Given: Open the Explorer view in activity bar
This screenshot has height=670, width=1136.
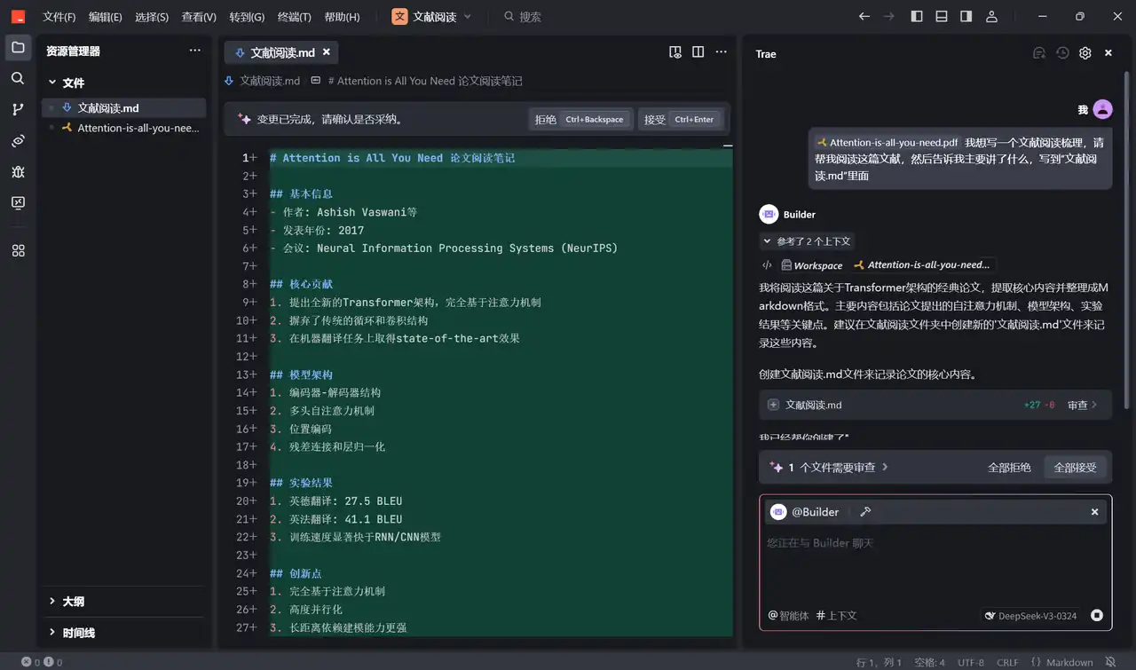Looking at the screenshot, I should point(18,47).
